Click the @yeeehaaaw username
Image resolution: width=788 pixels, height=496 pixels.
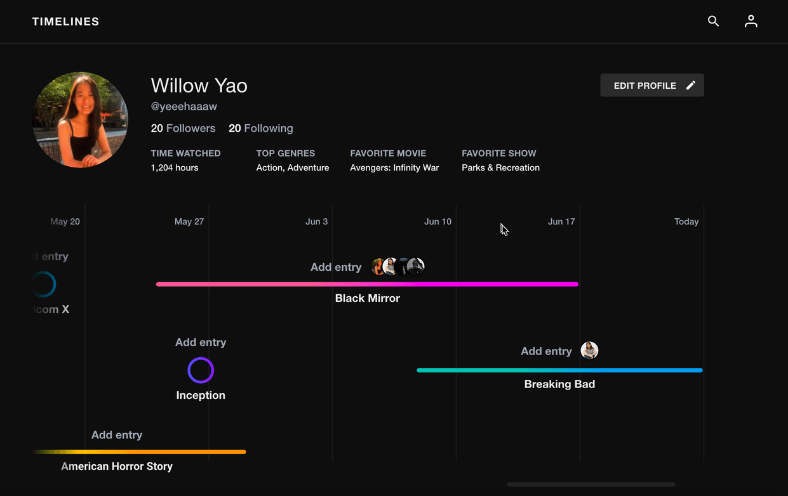pyautogui.click(x=184, y=107)
